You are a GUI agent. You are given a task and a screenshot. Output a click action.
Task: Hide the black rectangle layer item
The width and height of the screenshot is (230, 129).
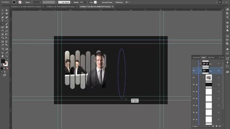tap(194, 85)
